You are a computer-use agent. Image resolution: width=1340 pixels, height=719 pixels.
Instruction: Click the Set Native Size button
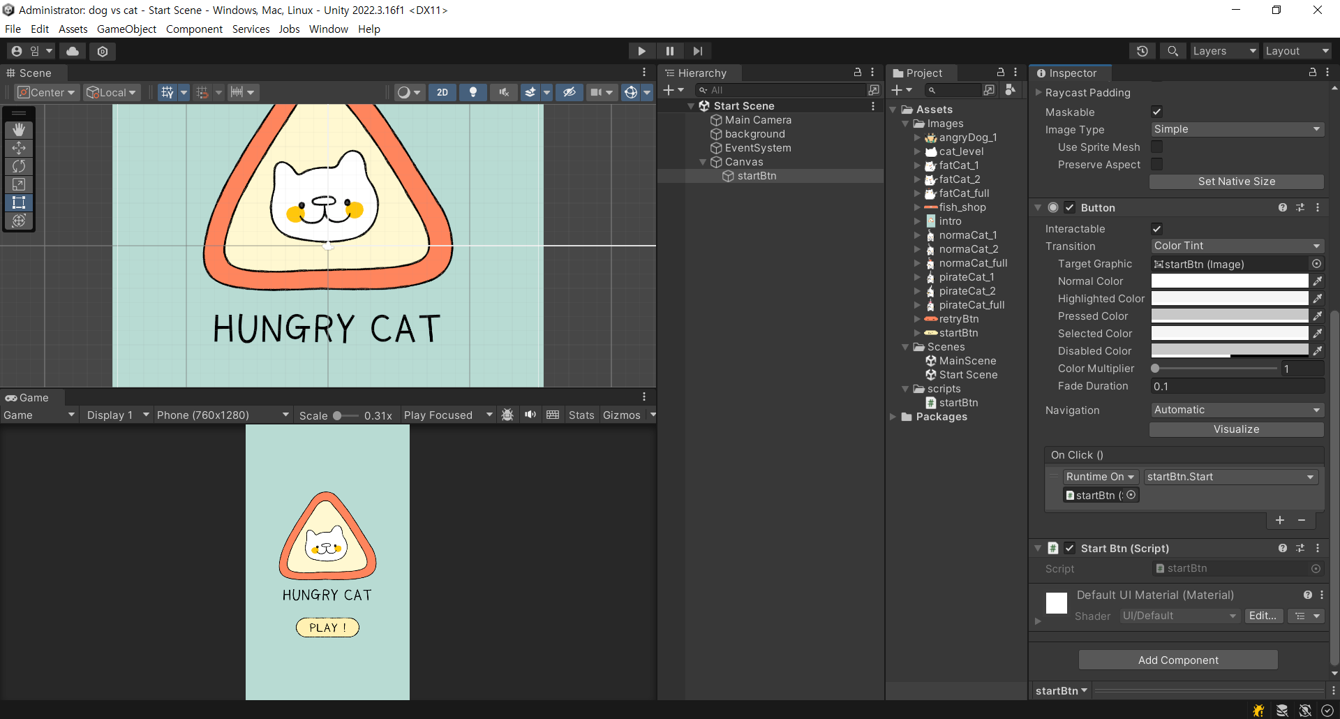pyautogui.click(x=1237, y=181)
